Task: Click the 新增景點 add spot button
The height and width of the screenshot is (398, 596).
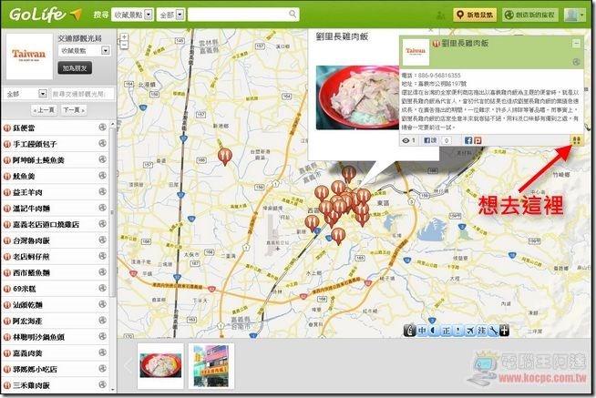Action: click(x=475, y=15)
